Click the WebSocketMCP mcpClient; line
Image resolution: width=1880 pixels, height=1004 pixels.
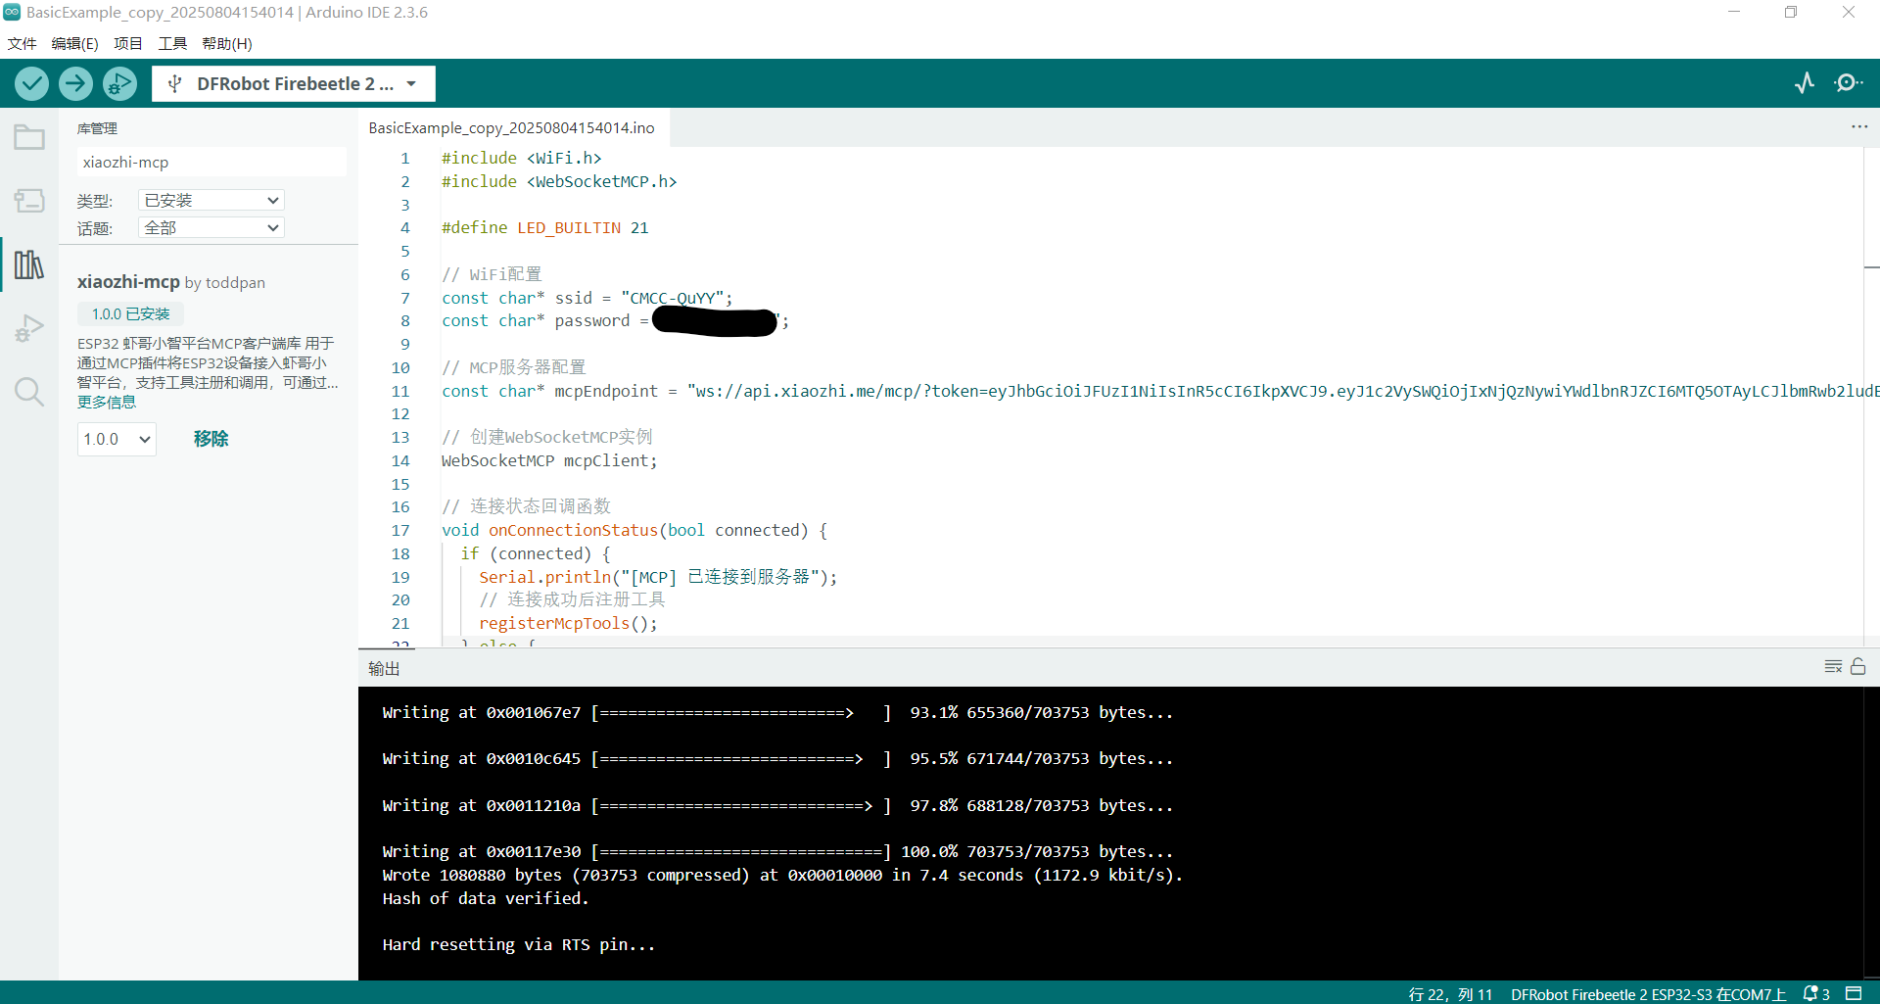click(549, 460)
